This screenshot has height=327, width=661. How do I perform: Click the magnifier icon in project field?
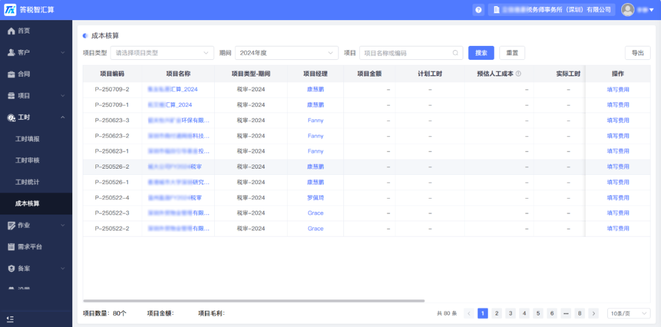coord(455,53)
